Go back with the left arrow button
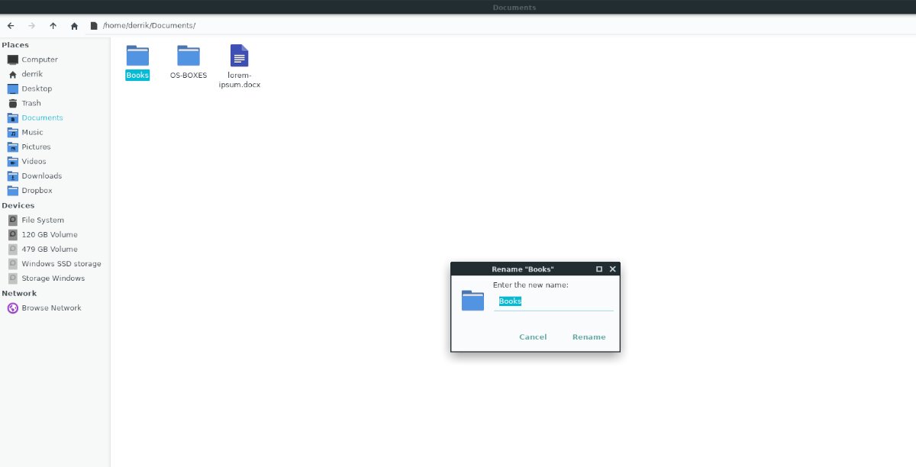 (11, 25)
